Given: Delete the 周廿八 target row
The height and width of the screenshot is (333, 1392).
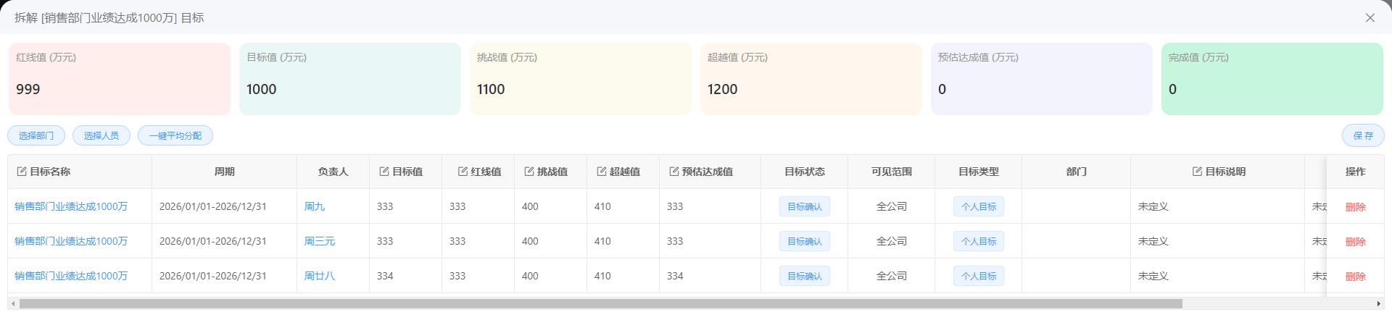Looking at the screenshot, I should point(1355,276).
